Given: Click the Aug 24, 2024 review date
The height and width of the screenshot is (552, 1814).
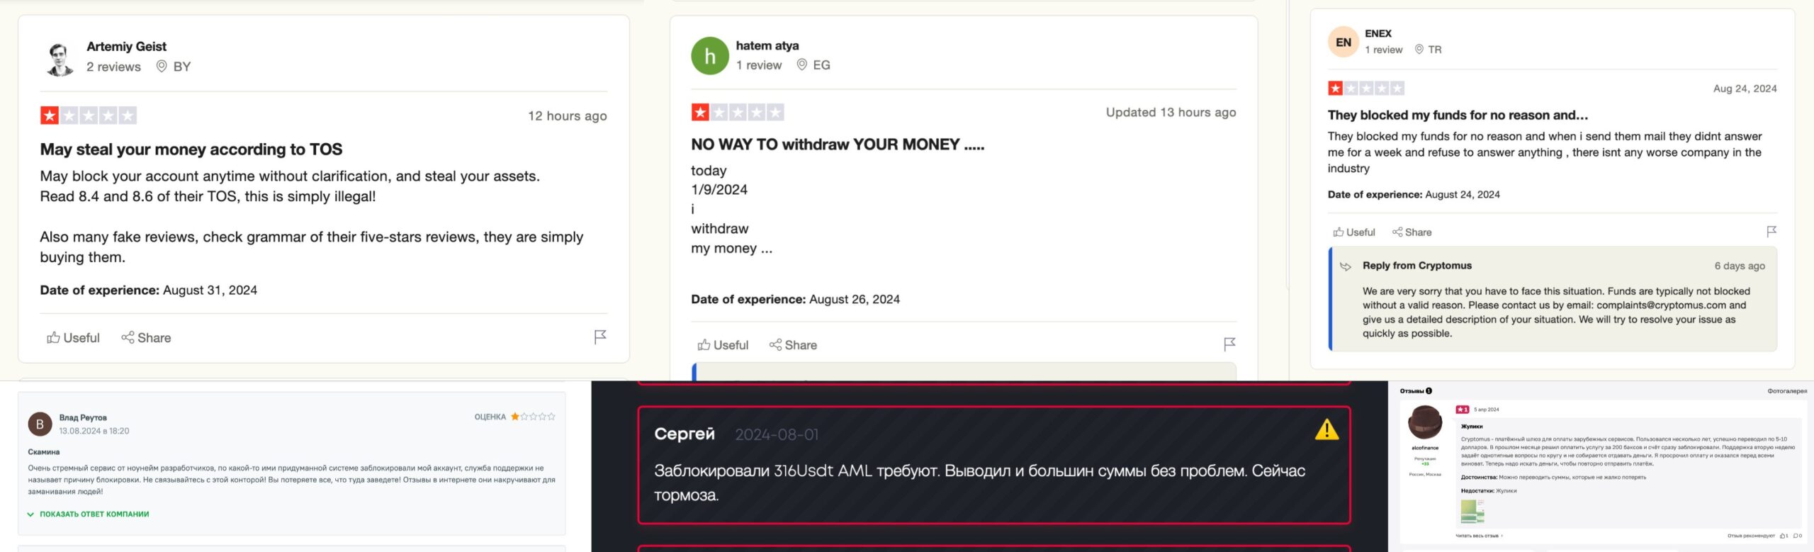Looking at the screenshot, I should [1745, 89].
